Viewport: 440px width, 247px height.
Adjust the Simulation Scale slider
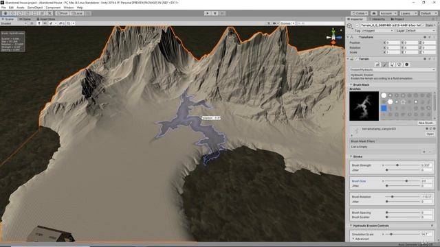coord(403,234)
